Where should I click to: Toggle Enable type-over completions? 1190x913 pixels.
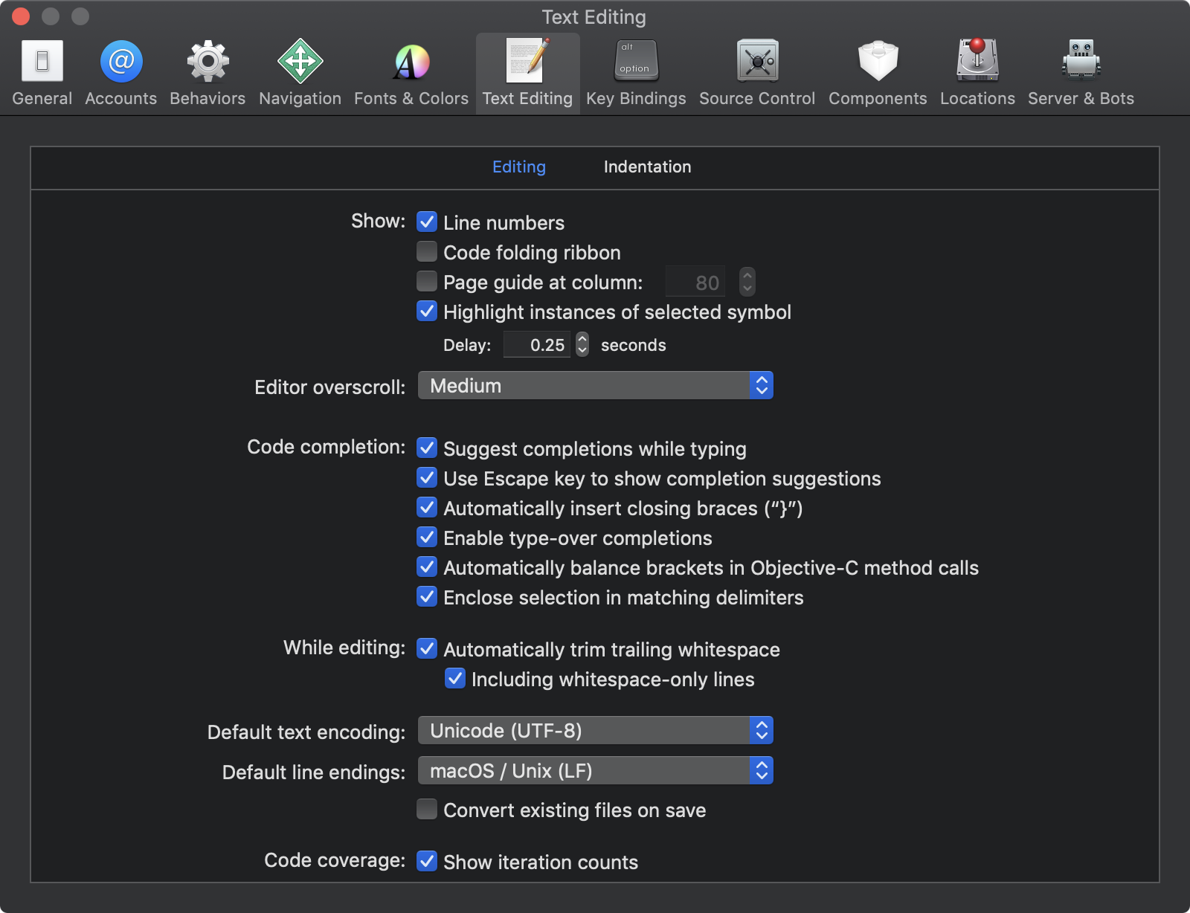point(427,537)
